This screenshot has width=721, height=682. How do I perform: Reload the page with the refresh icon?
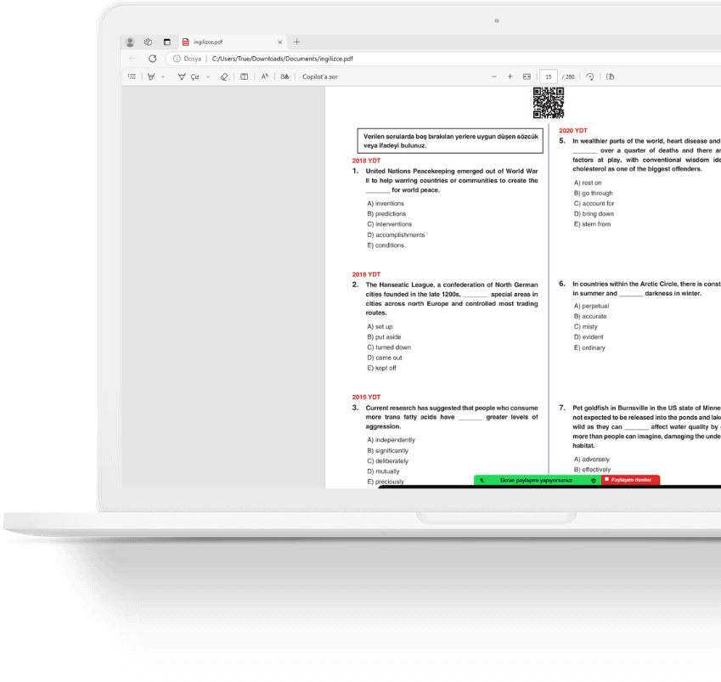[152, 59]
